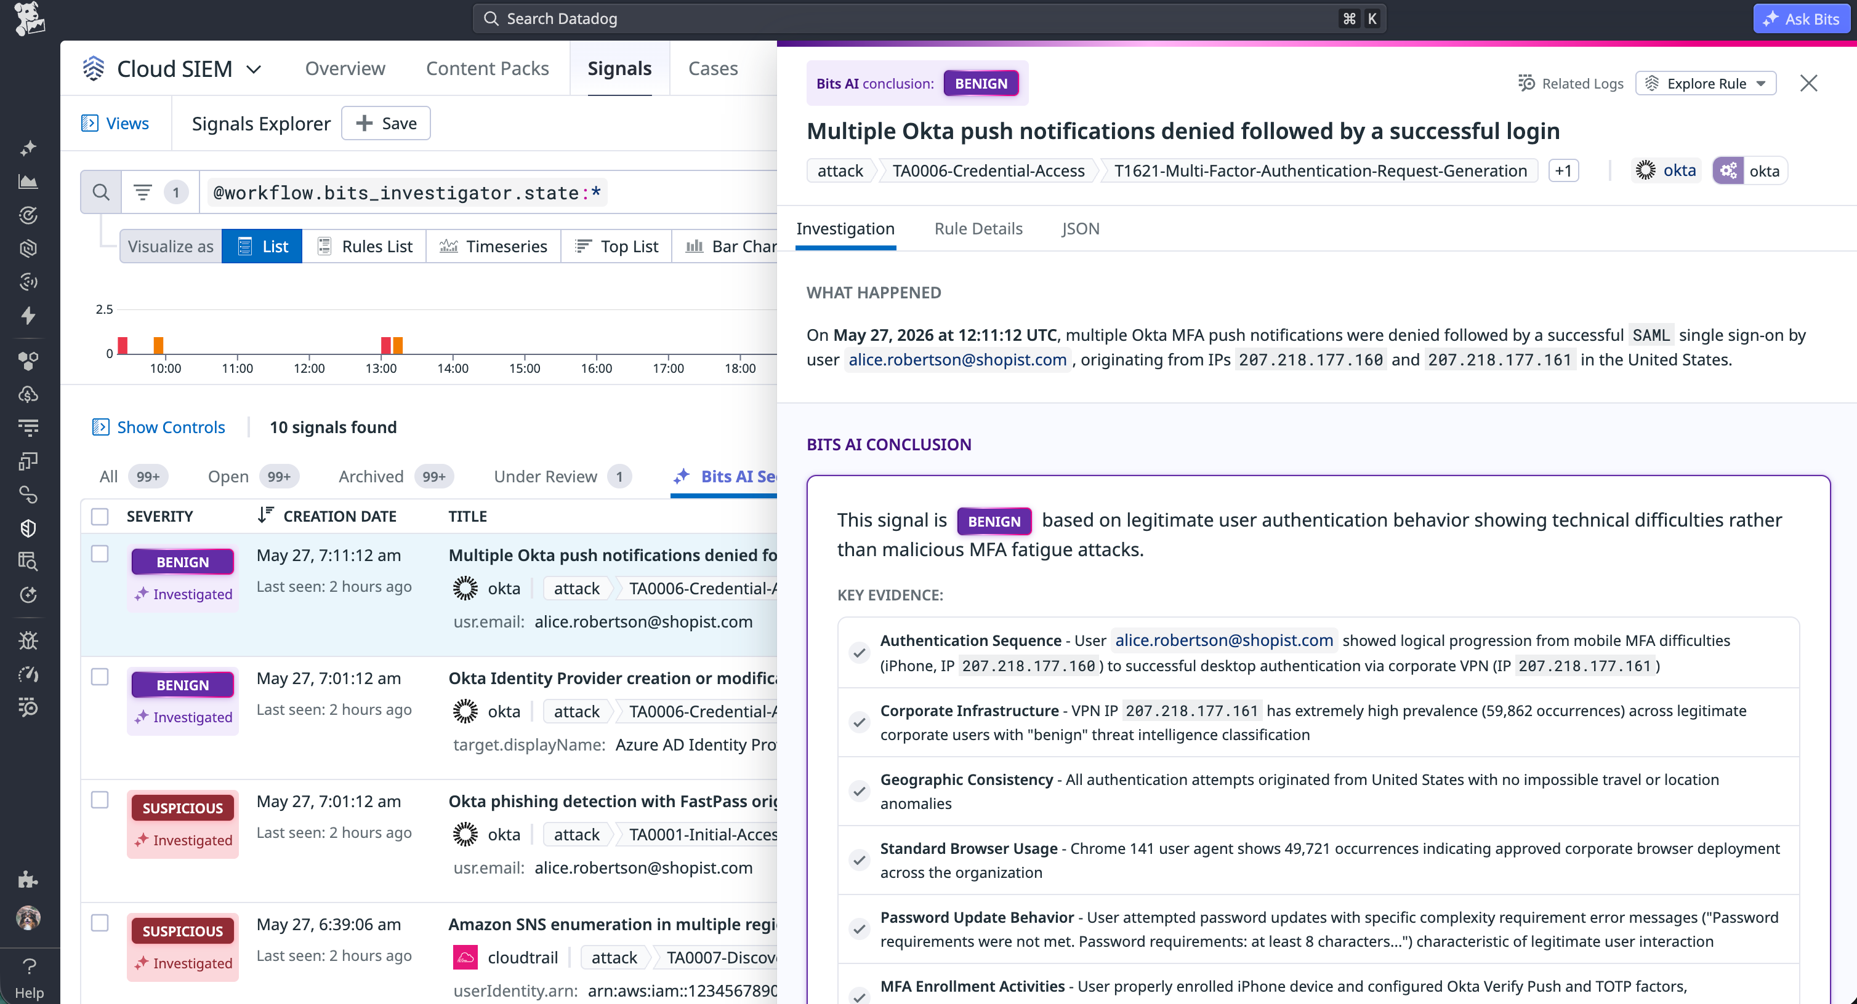This screenshot has height=1004, width=1857.
Task: Switch to the Content Packs tab
Action: point(487,68)
